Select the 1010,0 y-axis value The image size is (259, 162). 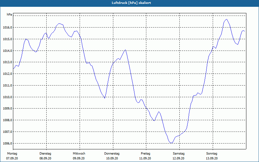[7, 97]
